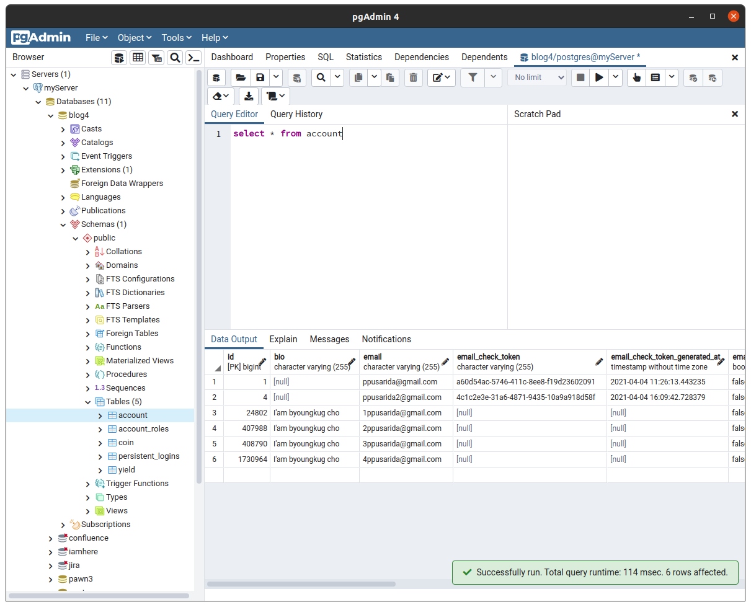Click the email column header
The image size is (751, 607).
tap(406, 362)
